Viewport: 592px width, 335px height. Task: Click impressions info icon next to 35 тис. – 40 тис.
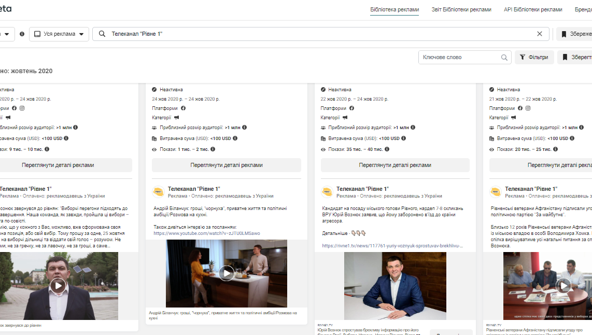387,149
